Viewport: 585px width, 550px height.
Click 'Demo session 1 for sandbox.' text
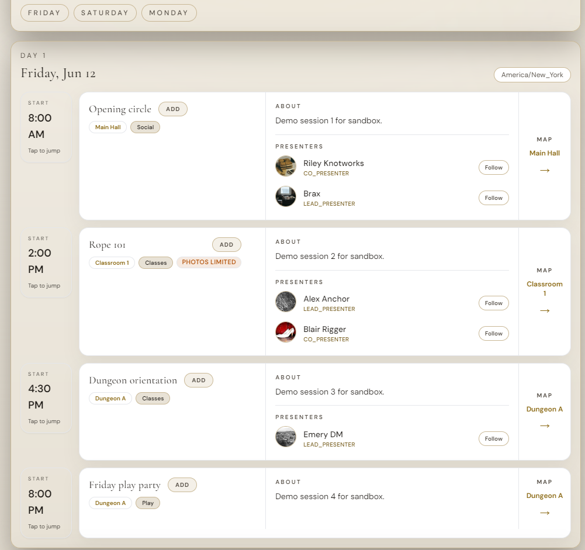(x=328, y=120)
